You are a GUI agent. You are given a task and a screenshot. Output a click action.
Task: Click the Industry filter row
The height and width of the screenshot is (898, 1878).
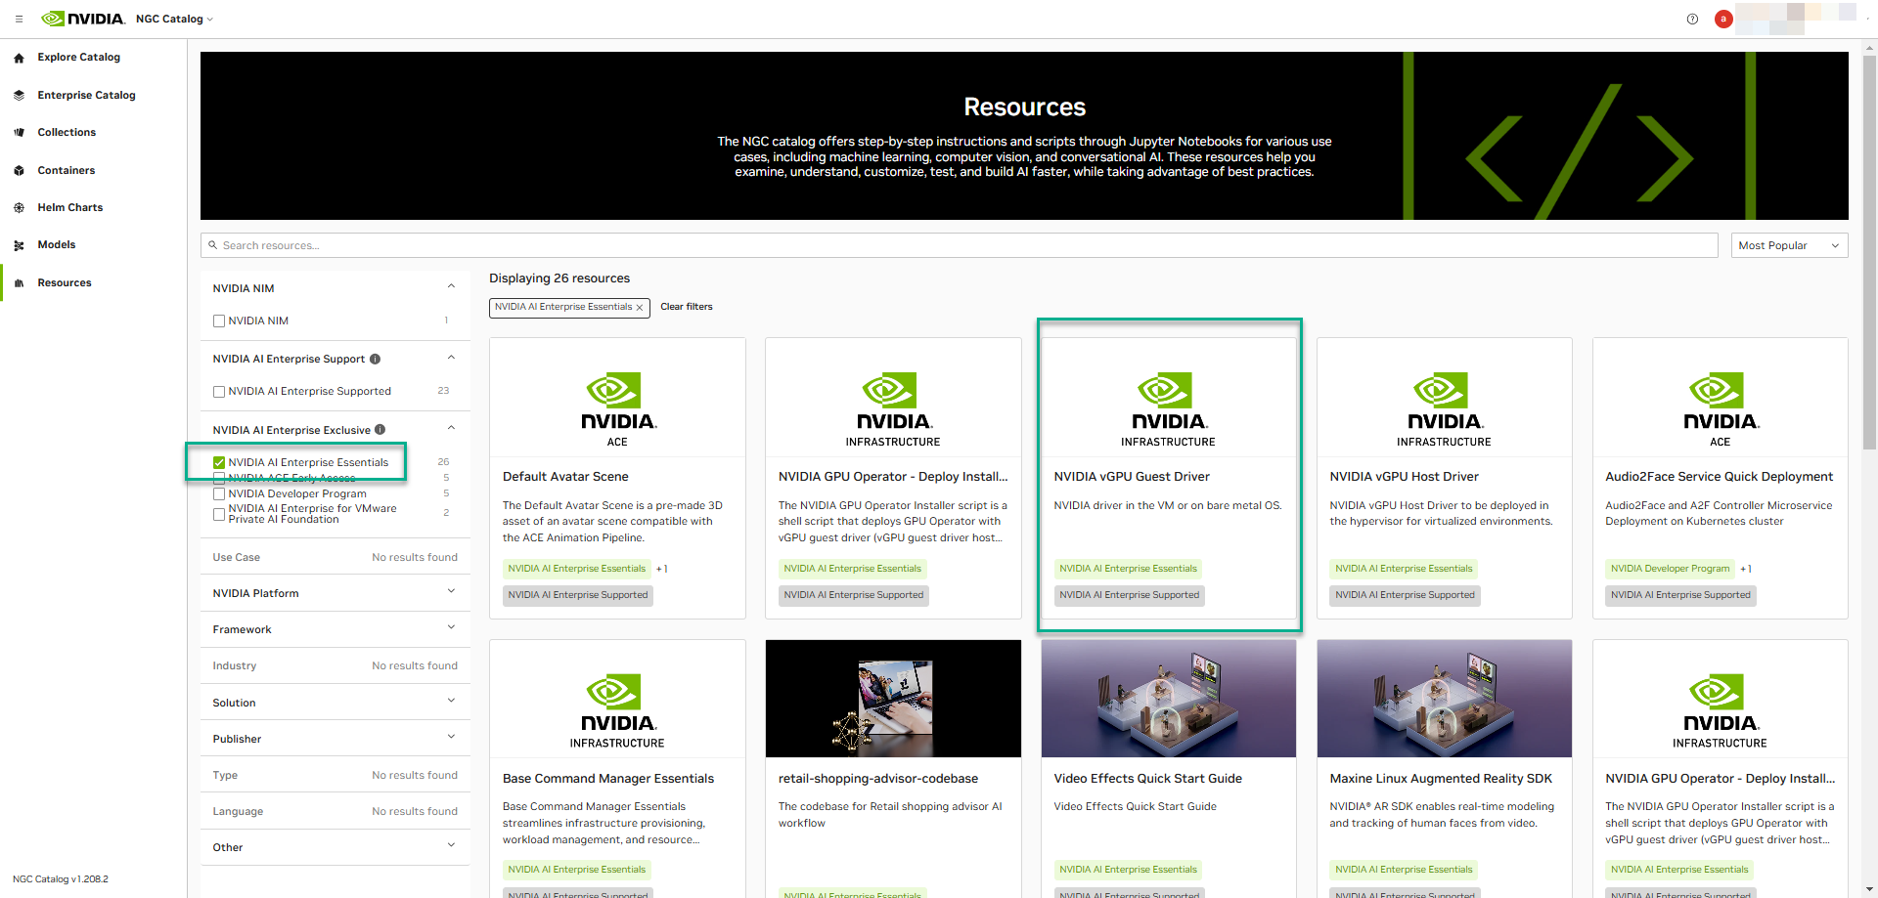tap(335, 665)
